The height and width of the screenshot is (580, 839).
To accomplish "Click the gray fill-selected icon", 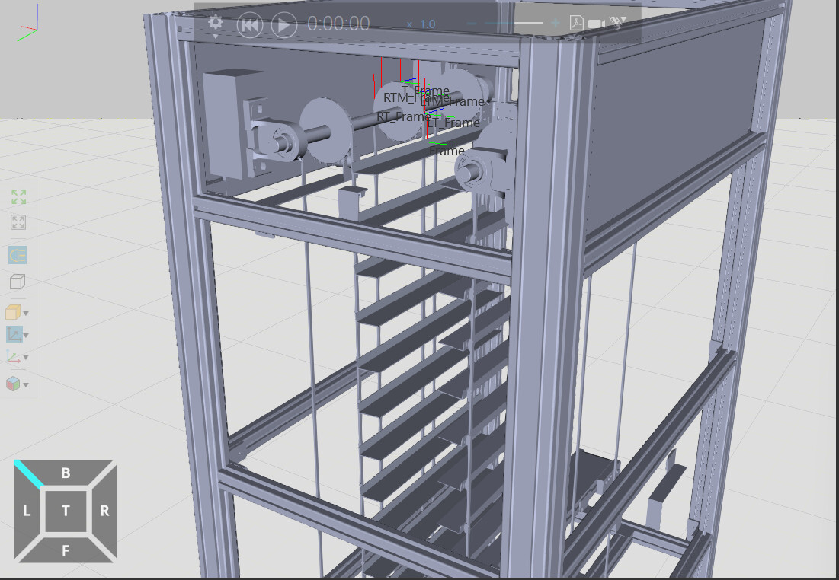I will pos(19,222).
